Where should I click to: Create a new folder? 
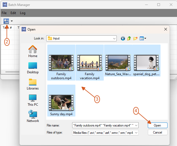(x=135, y=38)
